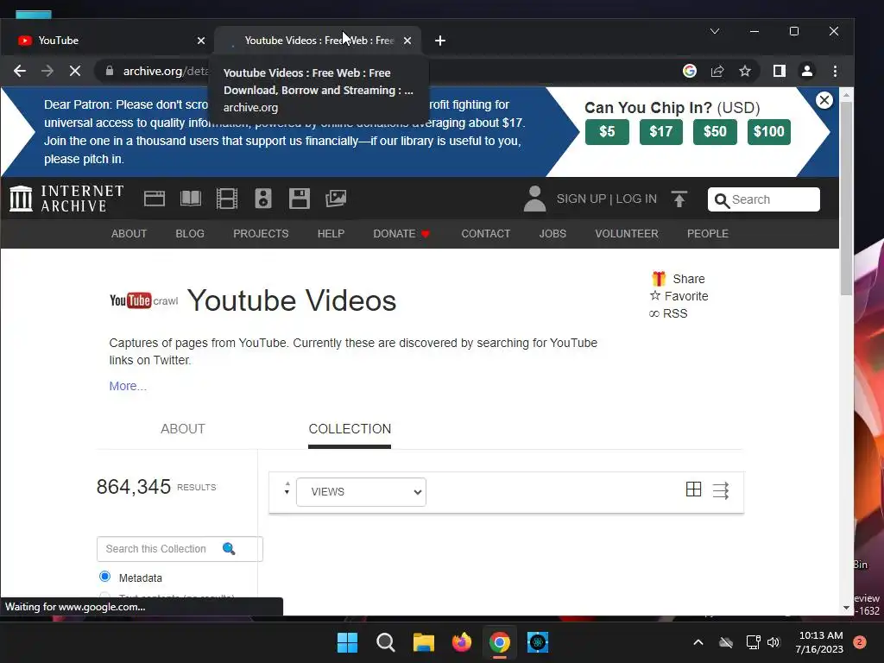Screen dimensions: 884x663
Task: Switch to tile grid view
Action: (694, 489)
